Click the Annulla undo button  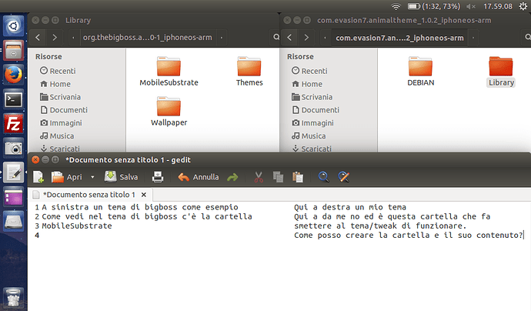[199, 177]
